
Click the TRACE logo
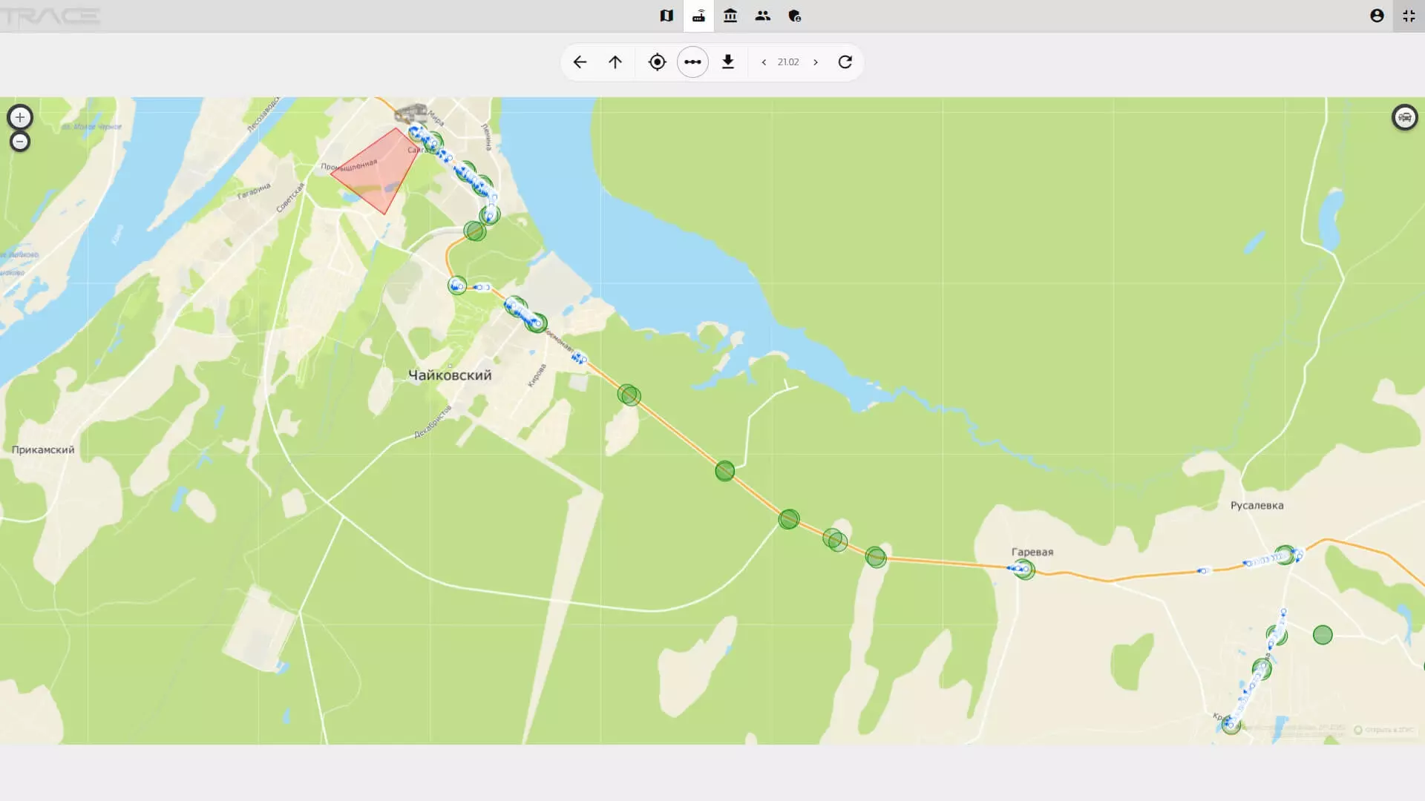[x=50, y=16]
